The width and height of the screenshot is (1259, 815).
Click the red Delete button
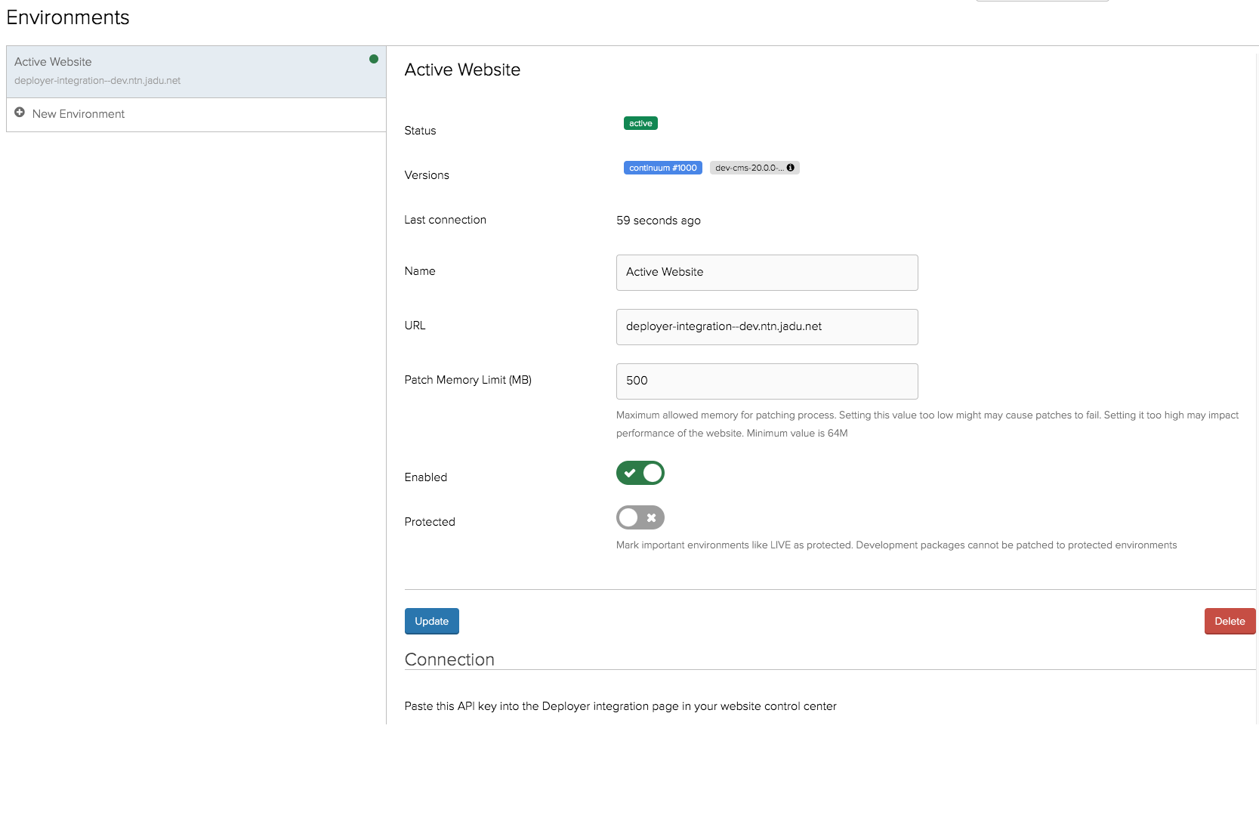1230,621
